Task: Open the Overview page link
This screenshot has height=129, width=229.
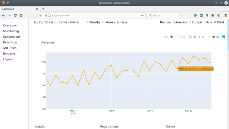Action: click(10, 25)
